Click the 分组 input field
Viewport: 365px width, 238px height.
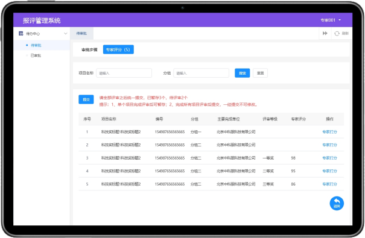[x=201, y=73]
